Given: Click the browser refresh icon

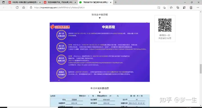Looking at the screenshot, I should 17,8.
